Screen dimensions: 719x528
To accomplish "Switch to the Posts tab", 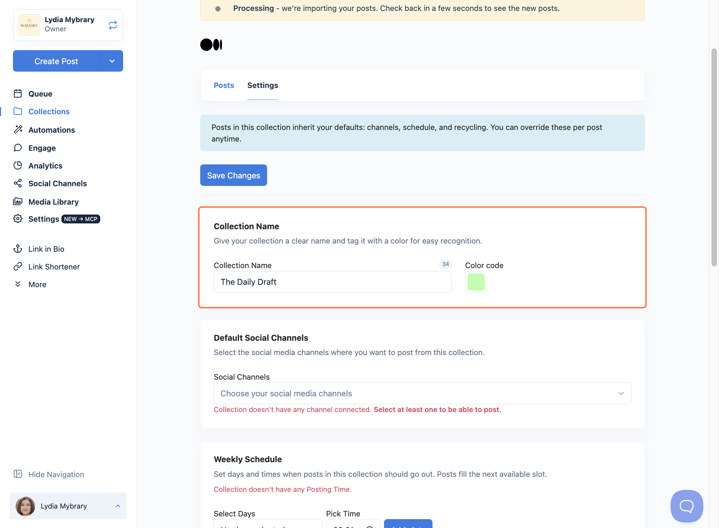I will tap(224, 85).
